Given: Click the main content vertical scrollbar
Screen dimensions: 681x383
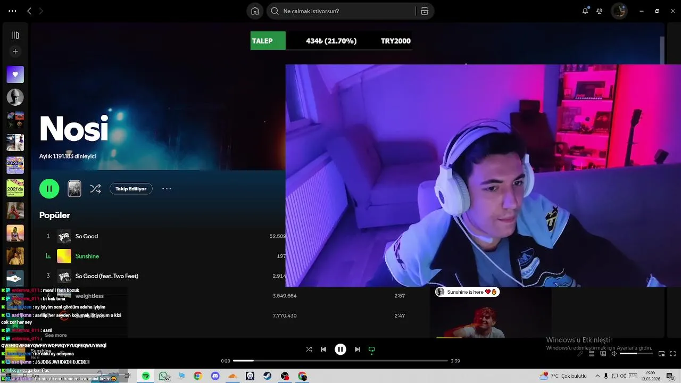Looking at the screenshot, I should (x=662, y=50).
